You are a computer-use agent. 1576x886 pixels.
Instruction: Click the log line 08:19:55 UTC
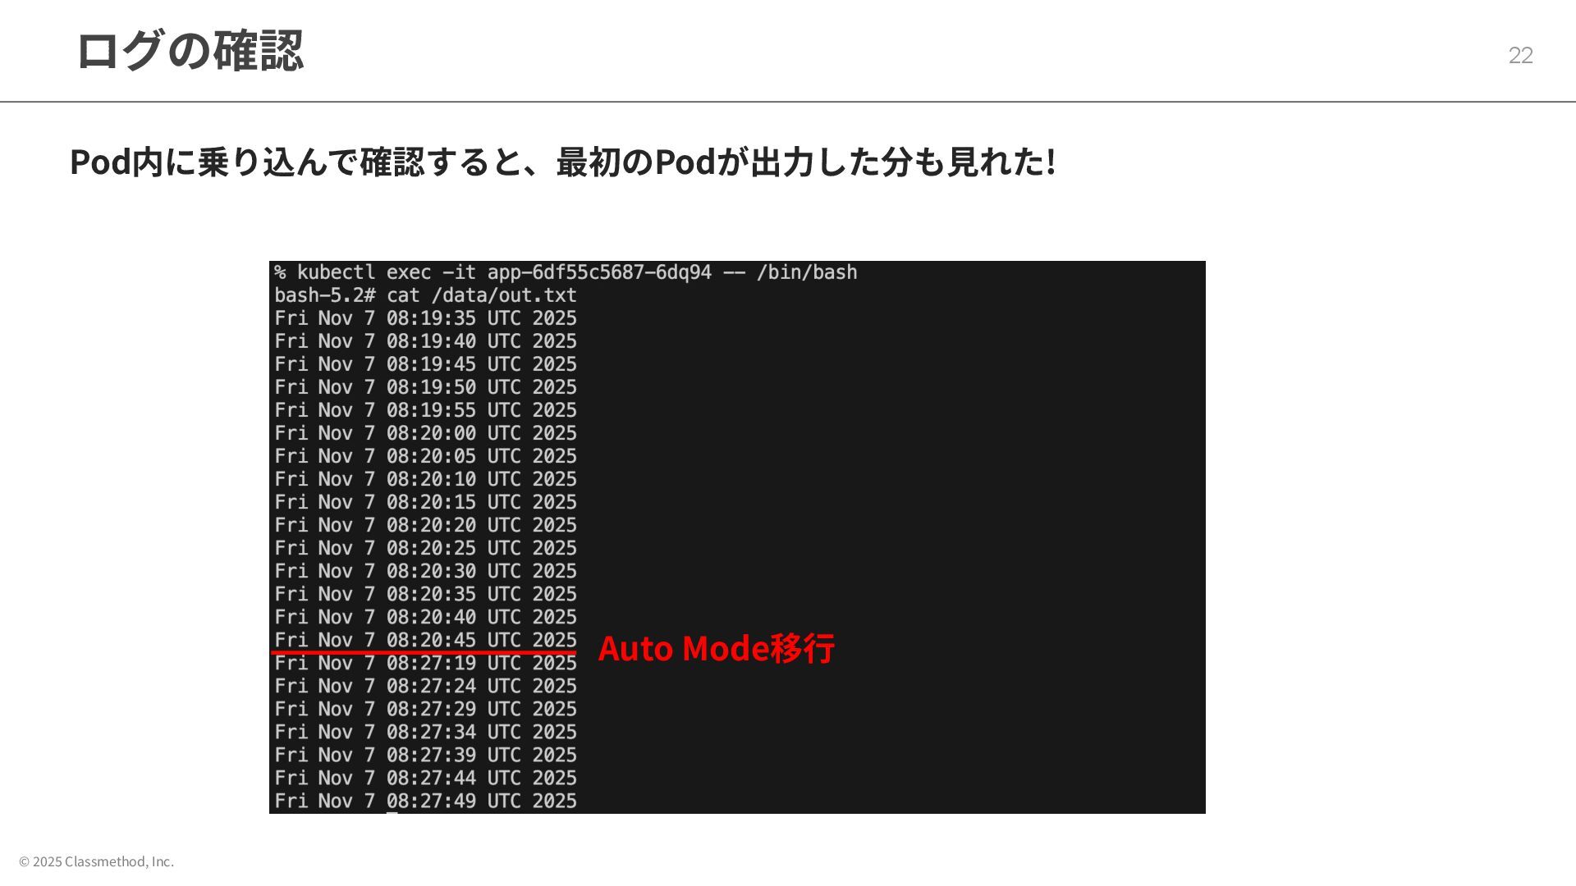[x=425, y=410]
